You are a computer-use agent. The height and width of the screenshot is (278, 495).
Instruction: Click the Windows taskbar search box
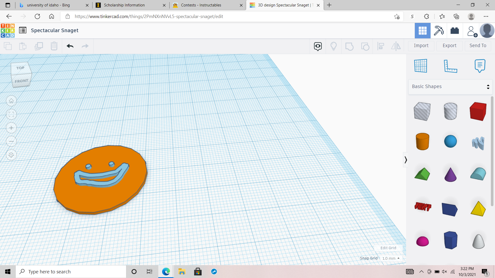pyautogui.click(x=71, y=272)
